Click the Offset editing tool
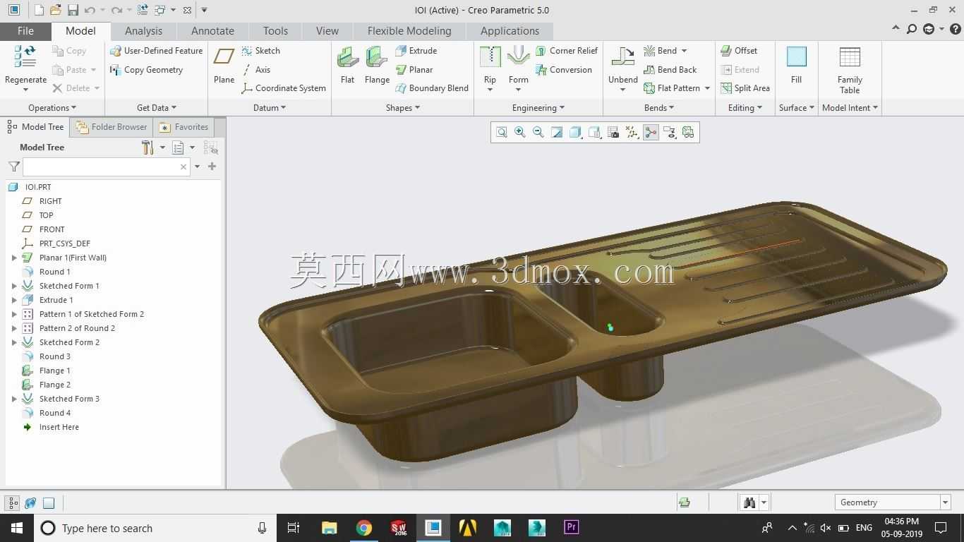Image resolution: width=964 pixels, height=542 pixels. coord(739,51)
